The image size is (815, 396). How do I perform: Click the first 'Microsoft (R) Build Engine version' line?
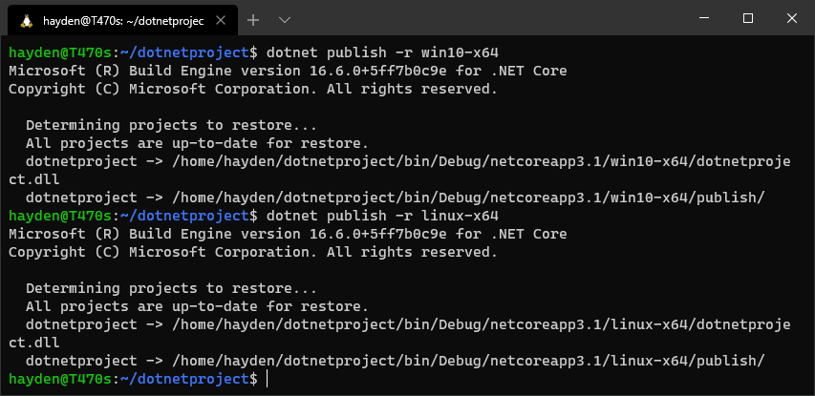point(288,71)
